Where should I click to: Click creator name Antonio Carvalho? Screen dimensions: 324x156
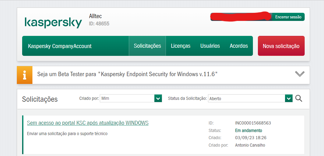(250, 145)
